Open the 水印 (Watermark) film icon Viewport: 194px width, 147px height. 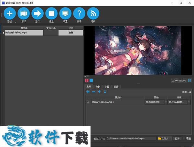click(24, 13)
